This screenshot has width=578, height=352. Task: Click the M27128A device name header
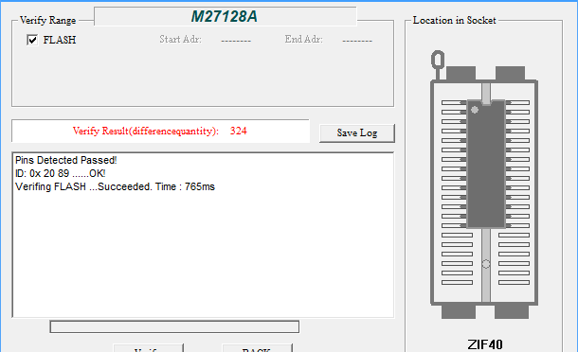tap(225, 17)
